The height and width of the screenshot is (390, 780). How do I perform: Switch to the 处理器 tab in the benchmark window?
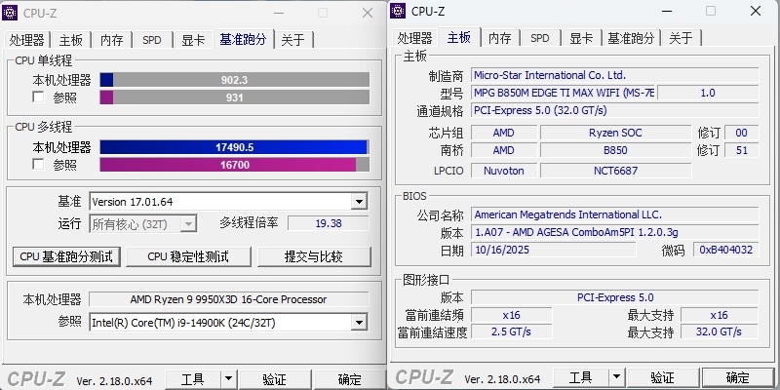tap(27, 40)
